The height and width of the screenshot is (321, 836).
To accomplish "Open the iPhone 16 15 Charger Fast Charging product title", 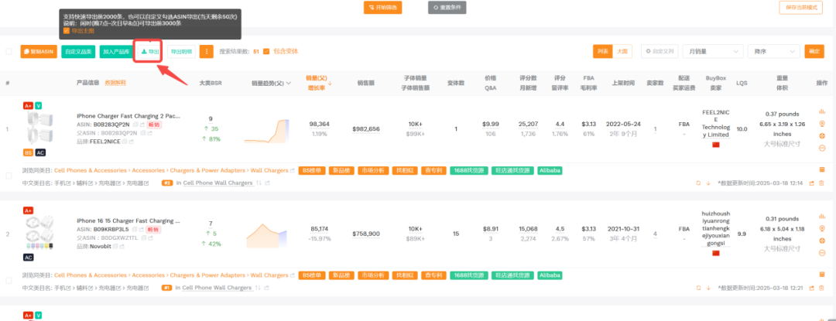I will (128, 220).
